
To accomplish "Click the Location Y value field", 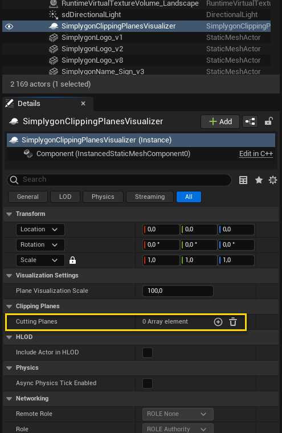I will click(x=199, y=230).
